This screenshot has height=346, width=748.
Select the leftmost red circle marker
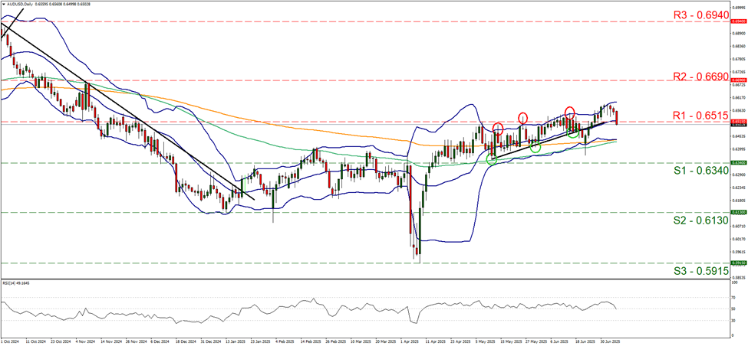[x=498, y=128]
